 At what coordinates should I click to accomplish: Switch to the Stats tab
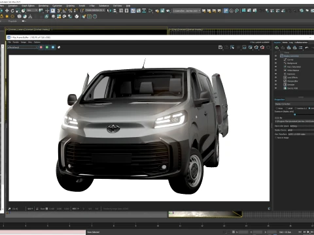285,42
